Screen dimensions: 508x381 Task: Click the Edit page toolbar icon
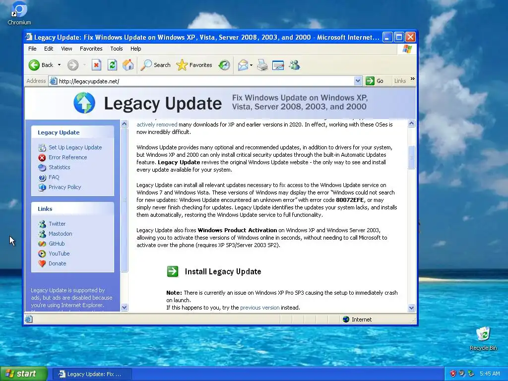point(278,65)
